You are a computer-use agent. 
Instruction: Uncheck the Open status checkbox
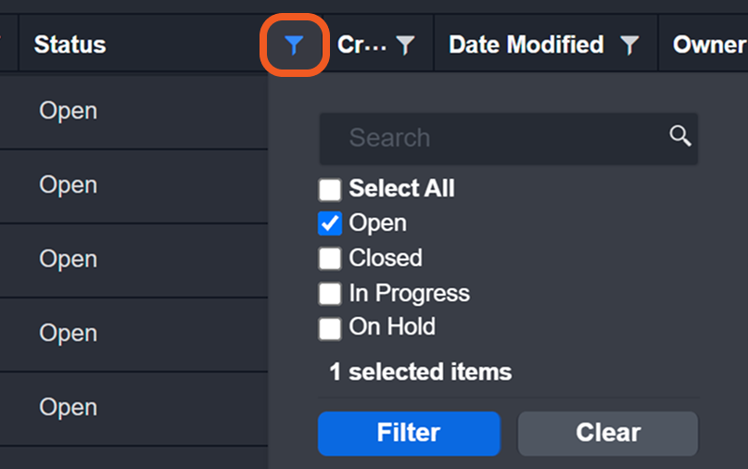330,223
